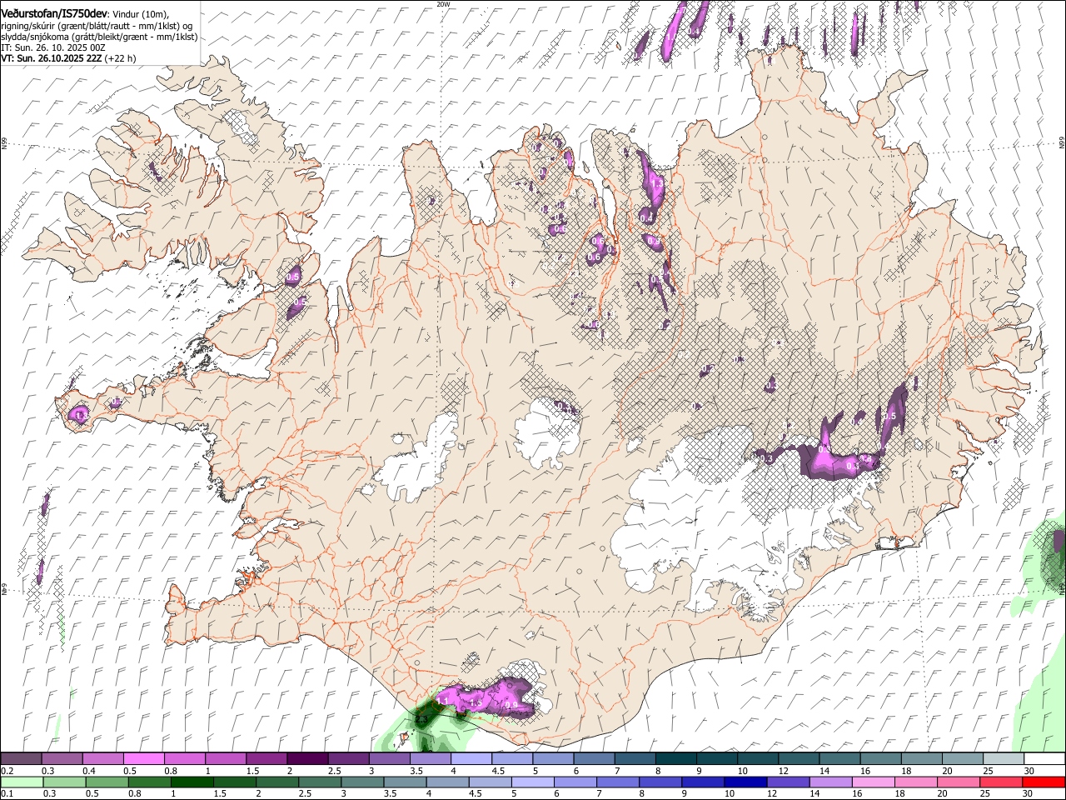Click the slydda/snjókoma legend description line
The image size is (1066, 800).
99,37
